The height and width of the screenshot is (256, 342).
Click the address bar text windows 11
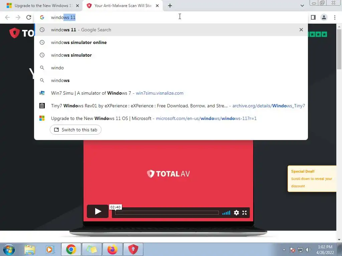(x=63, y=17)
